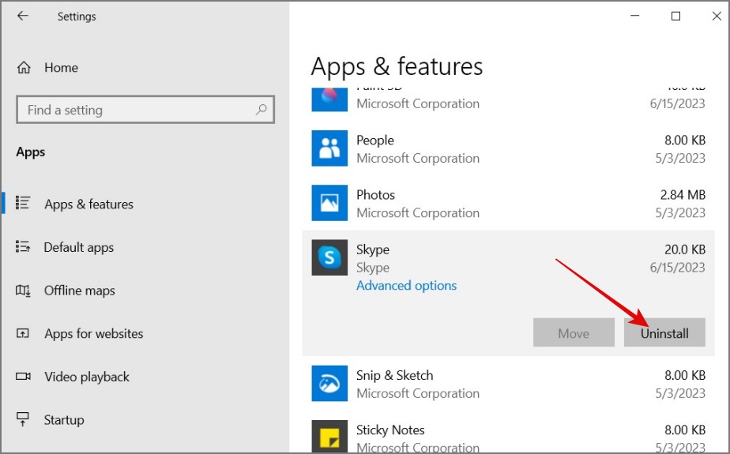Click the Apps sidebar heading
This screenshot has height=454, width=730.
[x=30, y=152]
